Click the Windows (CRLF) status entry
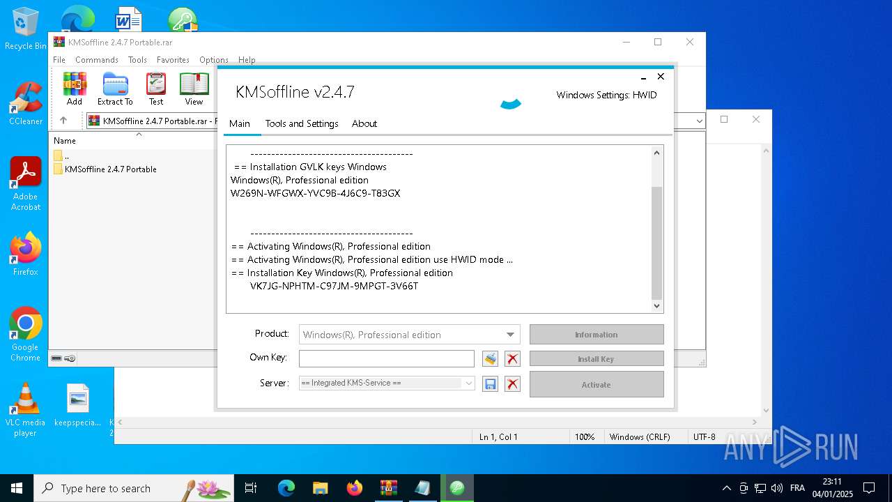 pos(640,437)
